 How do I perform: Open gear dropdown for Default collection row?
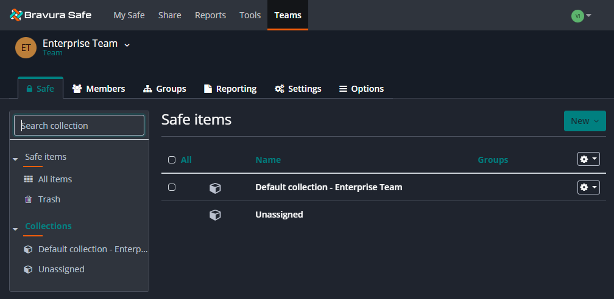[x=588, y=187]
